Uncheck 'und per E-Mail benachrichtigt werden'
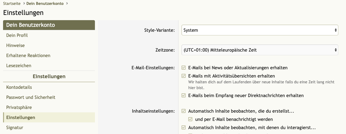 coord(190,119)
